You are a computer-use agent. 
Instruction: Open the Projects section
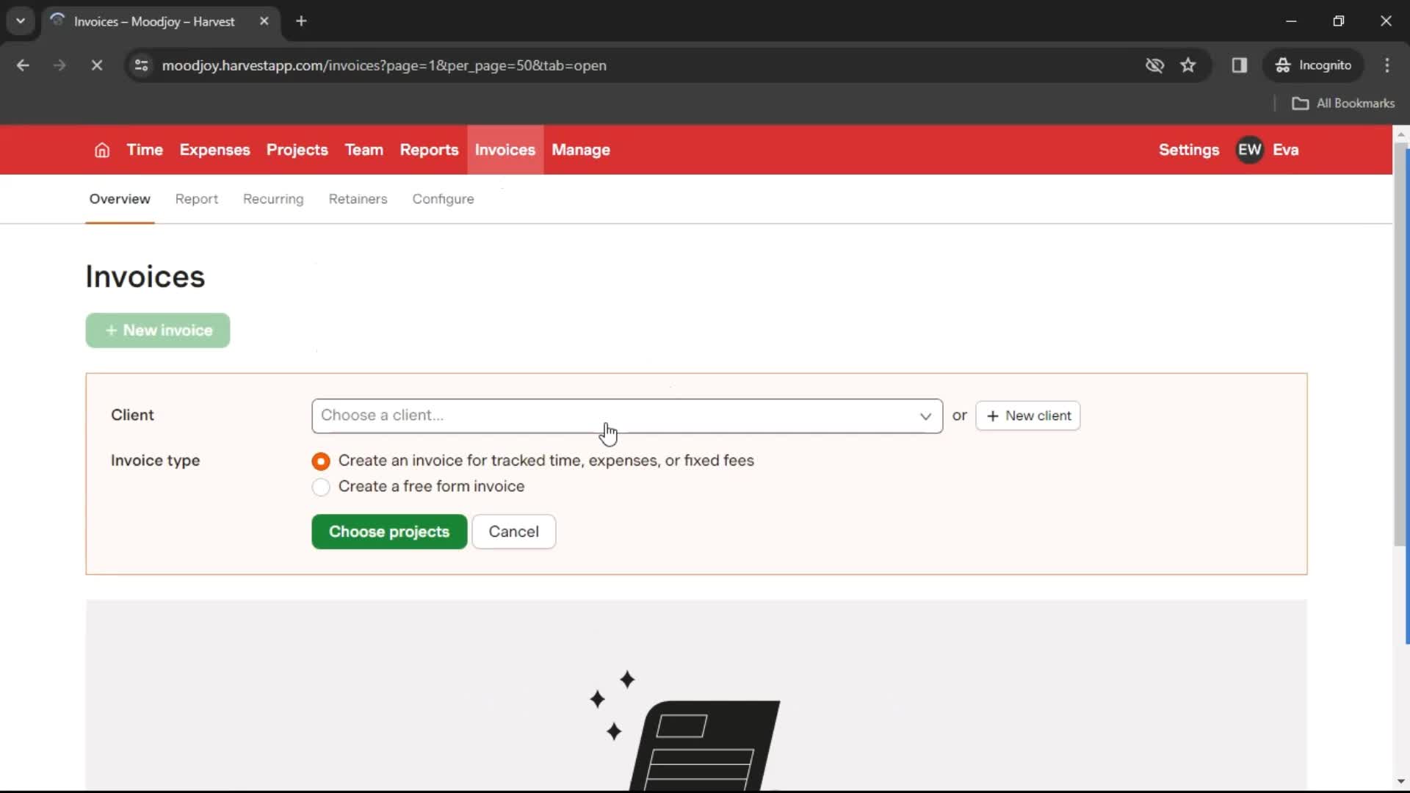point(297,149)
